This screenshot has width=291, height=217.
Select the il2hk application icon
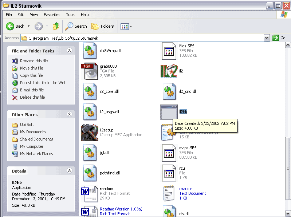click(169, 112)
